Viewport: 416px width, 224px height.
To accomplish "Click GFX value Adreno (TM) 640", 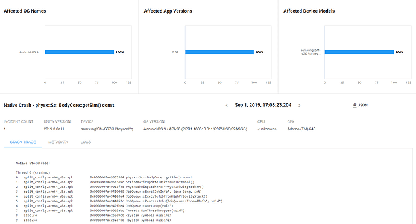I will (x=301, y=129).
